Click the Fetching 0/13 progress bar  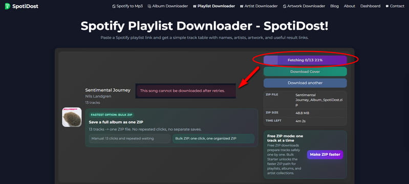click(x=305, y=60)
